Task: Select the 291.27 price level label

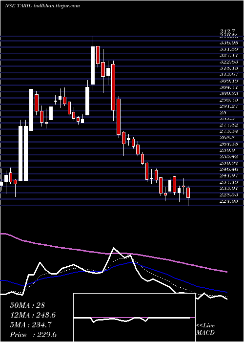Action: [229, 106]
